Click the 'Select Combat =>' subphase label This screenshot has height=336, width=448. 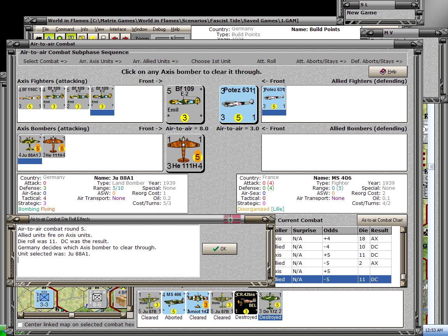coord(45,61)
